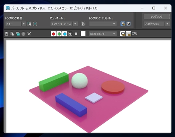
Task: Open the レンダリング プリセット dropdown
Action: 103,24
